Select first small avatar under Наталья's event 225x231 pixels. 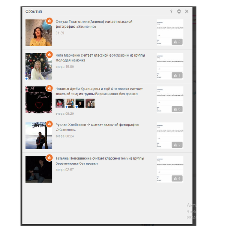pos(60,103)
